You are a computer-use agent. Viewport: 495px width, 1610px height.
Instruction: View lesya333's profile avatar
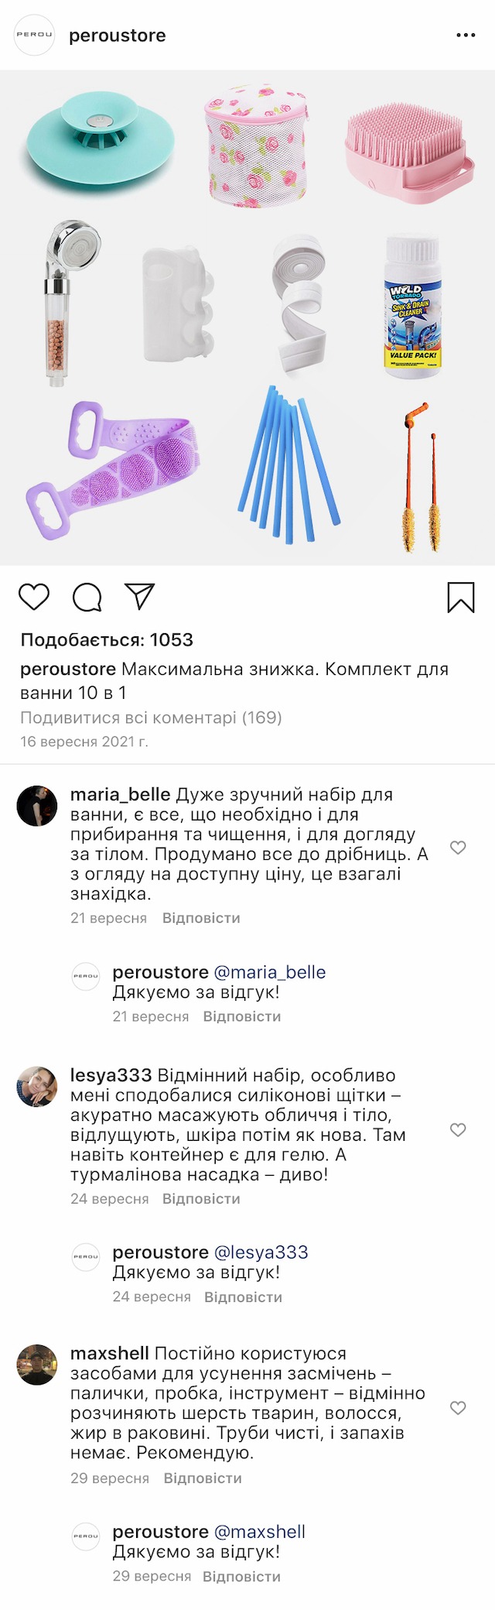tap(37, 1086)
